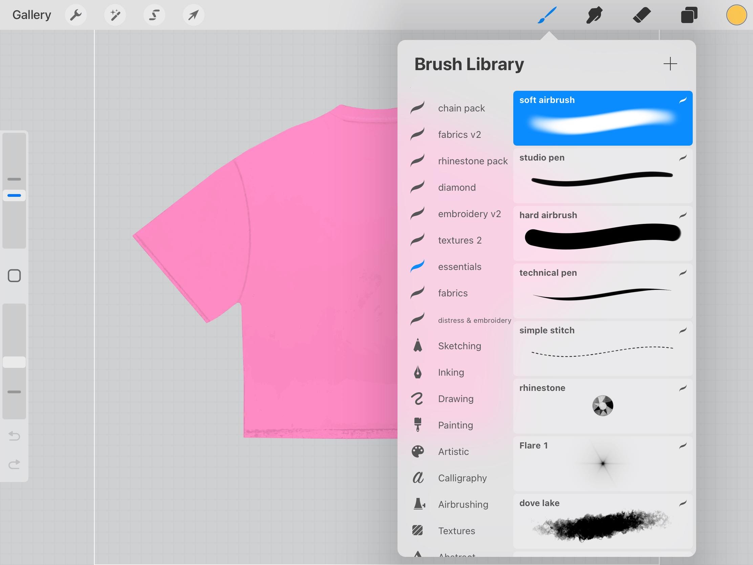Select the studio pen brush

click(603, 176)
